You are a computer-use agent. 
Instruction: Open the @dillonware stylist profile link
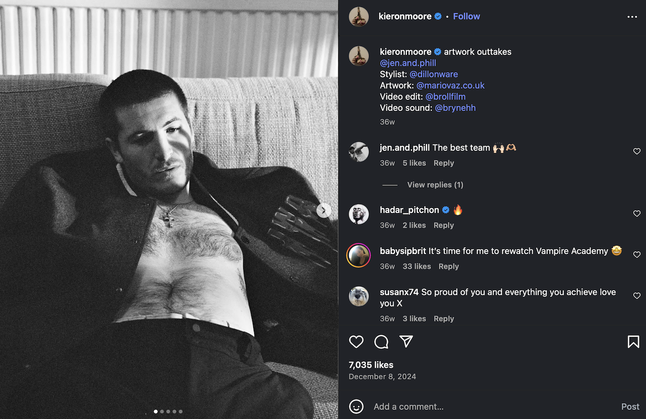(433, 74)
